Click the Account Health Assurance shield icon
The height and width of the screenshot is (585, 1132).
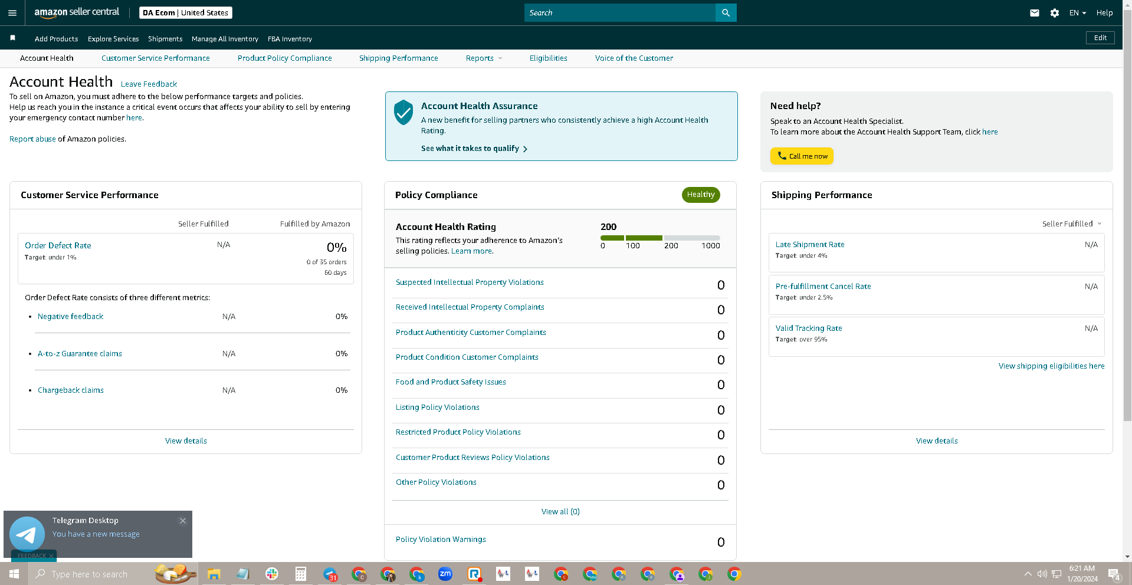click(x=403, y=112)
